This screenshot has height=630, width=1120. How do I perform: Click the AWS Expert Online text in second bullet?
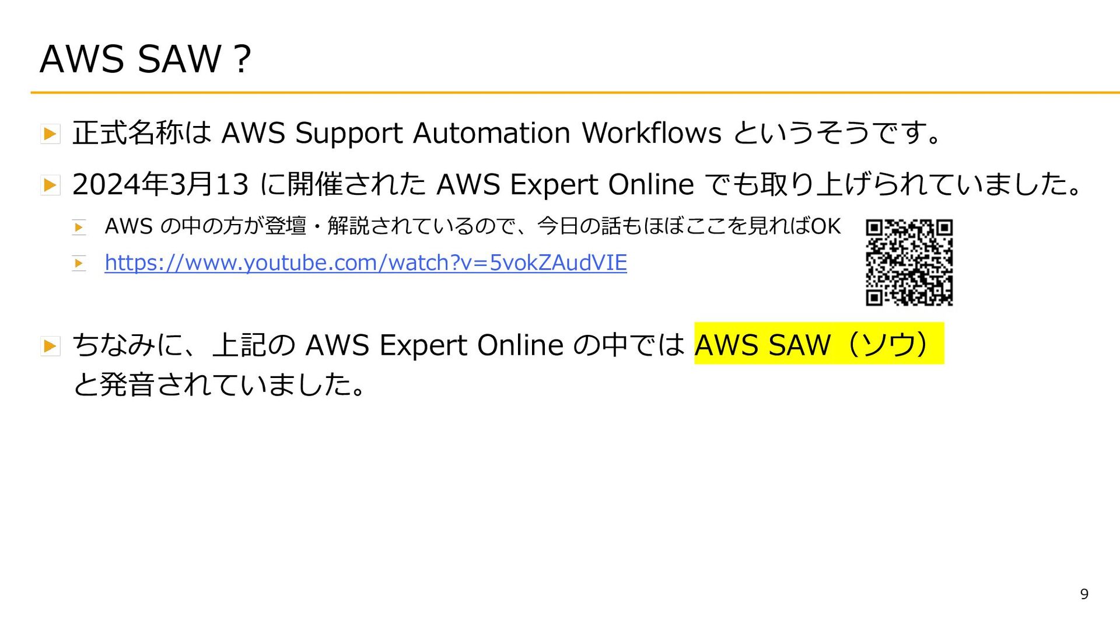click(565, 185)
